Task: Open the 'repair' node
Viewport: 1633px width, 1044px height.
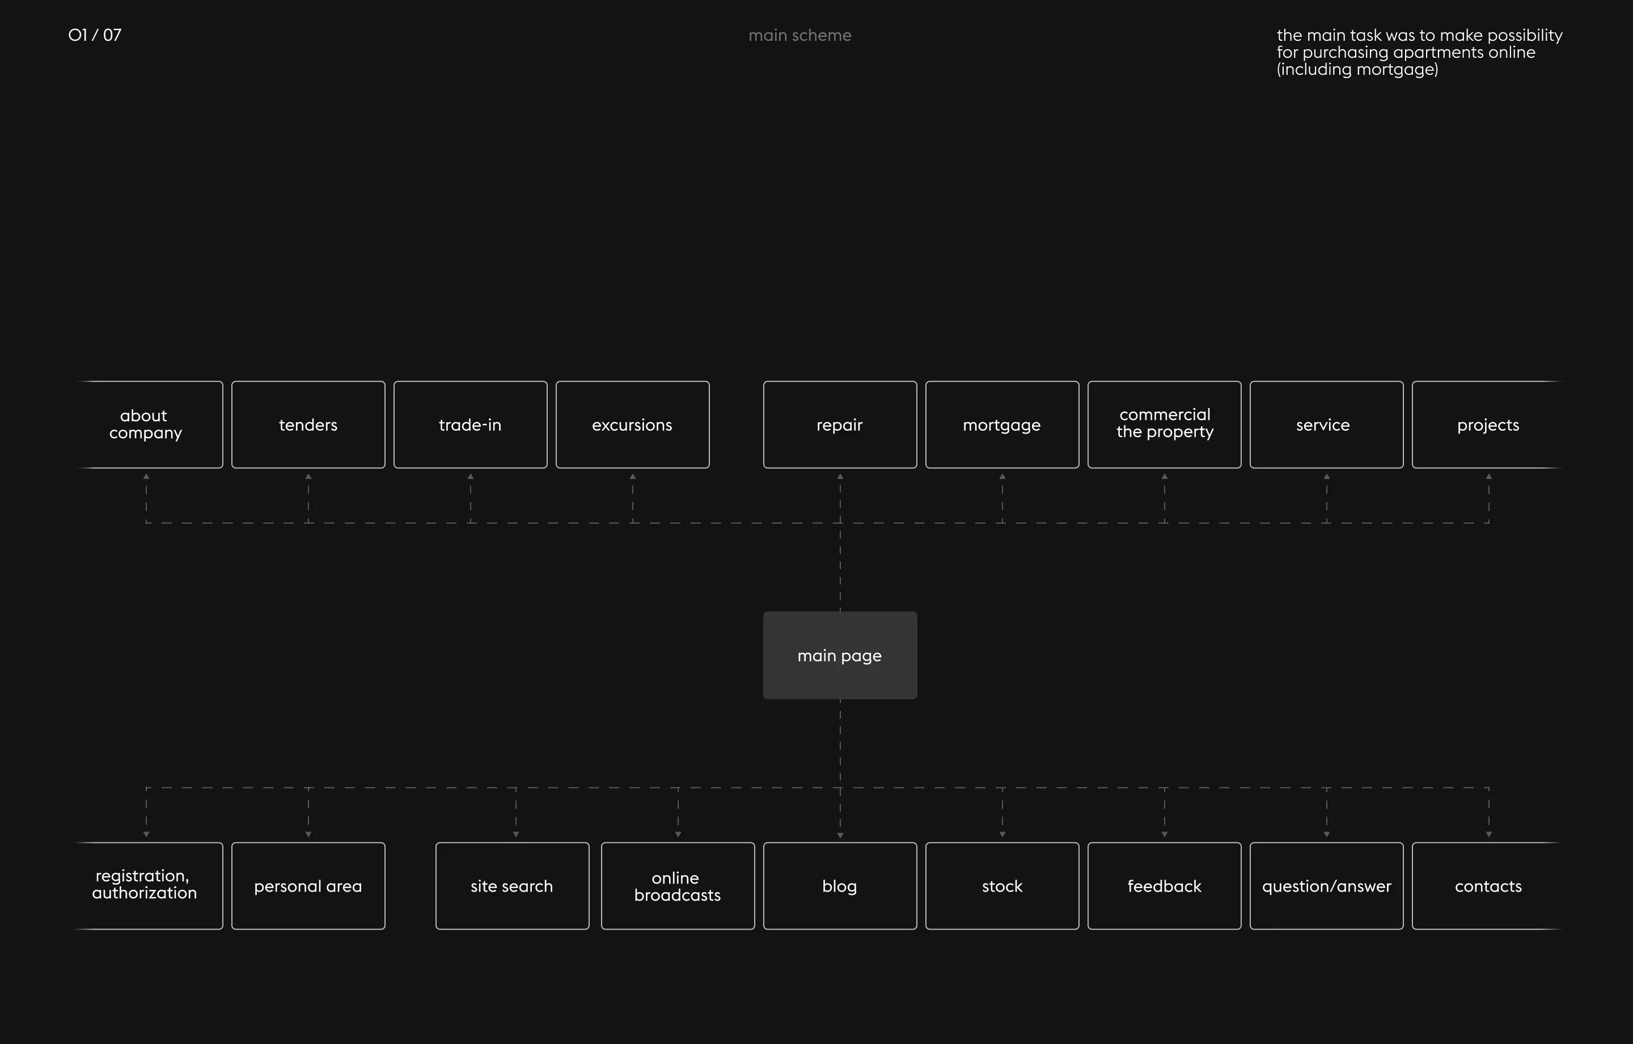Action: point(840,425)
